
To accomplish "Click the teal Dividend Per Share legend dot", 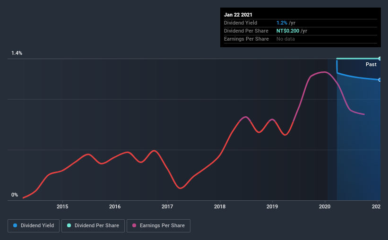I will 69,225.
